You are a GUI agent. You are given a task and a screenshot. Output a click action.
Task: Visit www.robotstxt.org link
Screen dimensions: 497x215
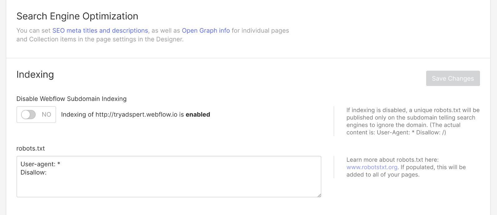click(372, 167)
